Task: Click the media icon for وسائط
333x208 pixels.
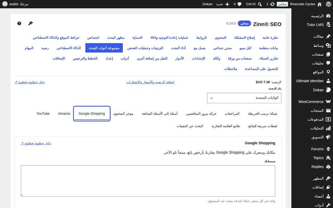Action: coord(328,45)
